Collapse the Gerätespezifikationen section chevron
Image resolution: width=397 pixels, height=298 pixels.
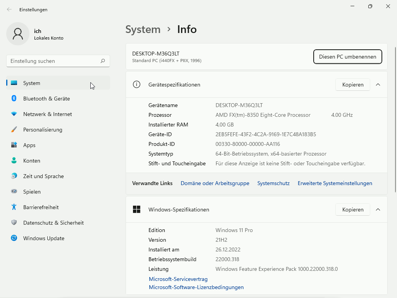378,85
